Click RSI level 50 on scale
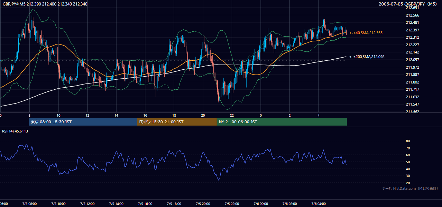Viewport: 442px width, 207px height. (x=408, y=162)
